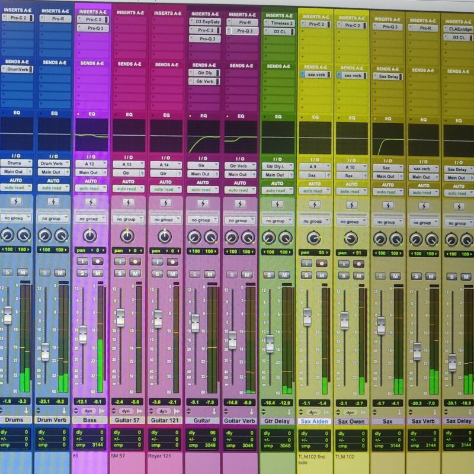Record-enable the Guitar 57 track
Image resolution: width=474 pixels, height=474 pixels.
point(135,262)
